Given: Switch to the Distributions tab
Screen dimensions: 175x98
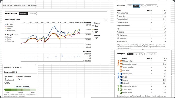Looking at the screenshot, I should [x=32, y=14].
